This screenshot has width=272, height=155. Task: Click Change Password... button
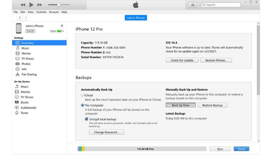coord(106,132)
